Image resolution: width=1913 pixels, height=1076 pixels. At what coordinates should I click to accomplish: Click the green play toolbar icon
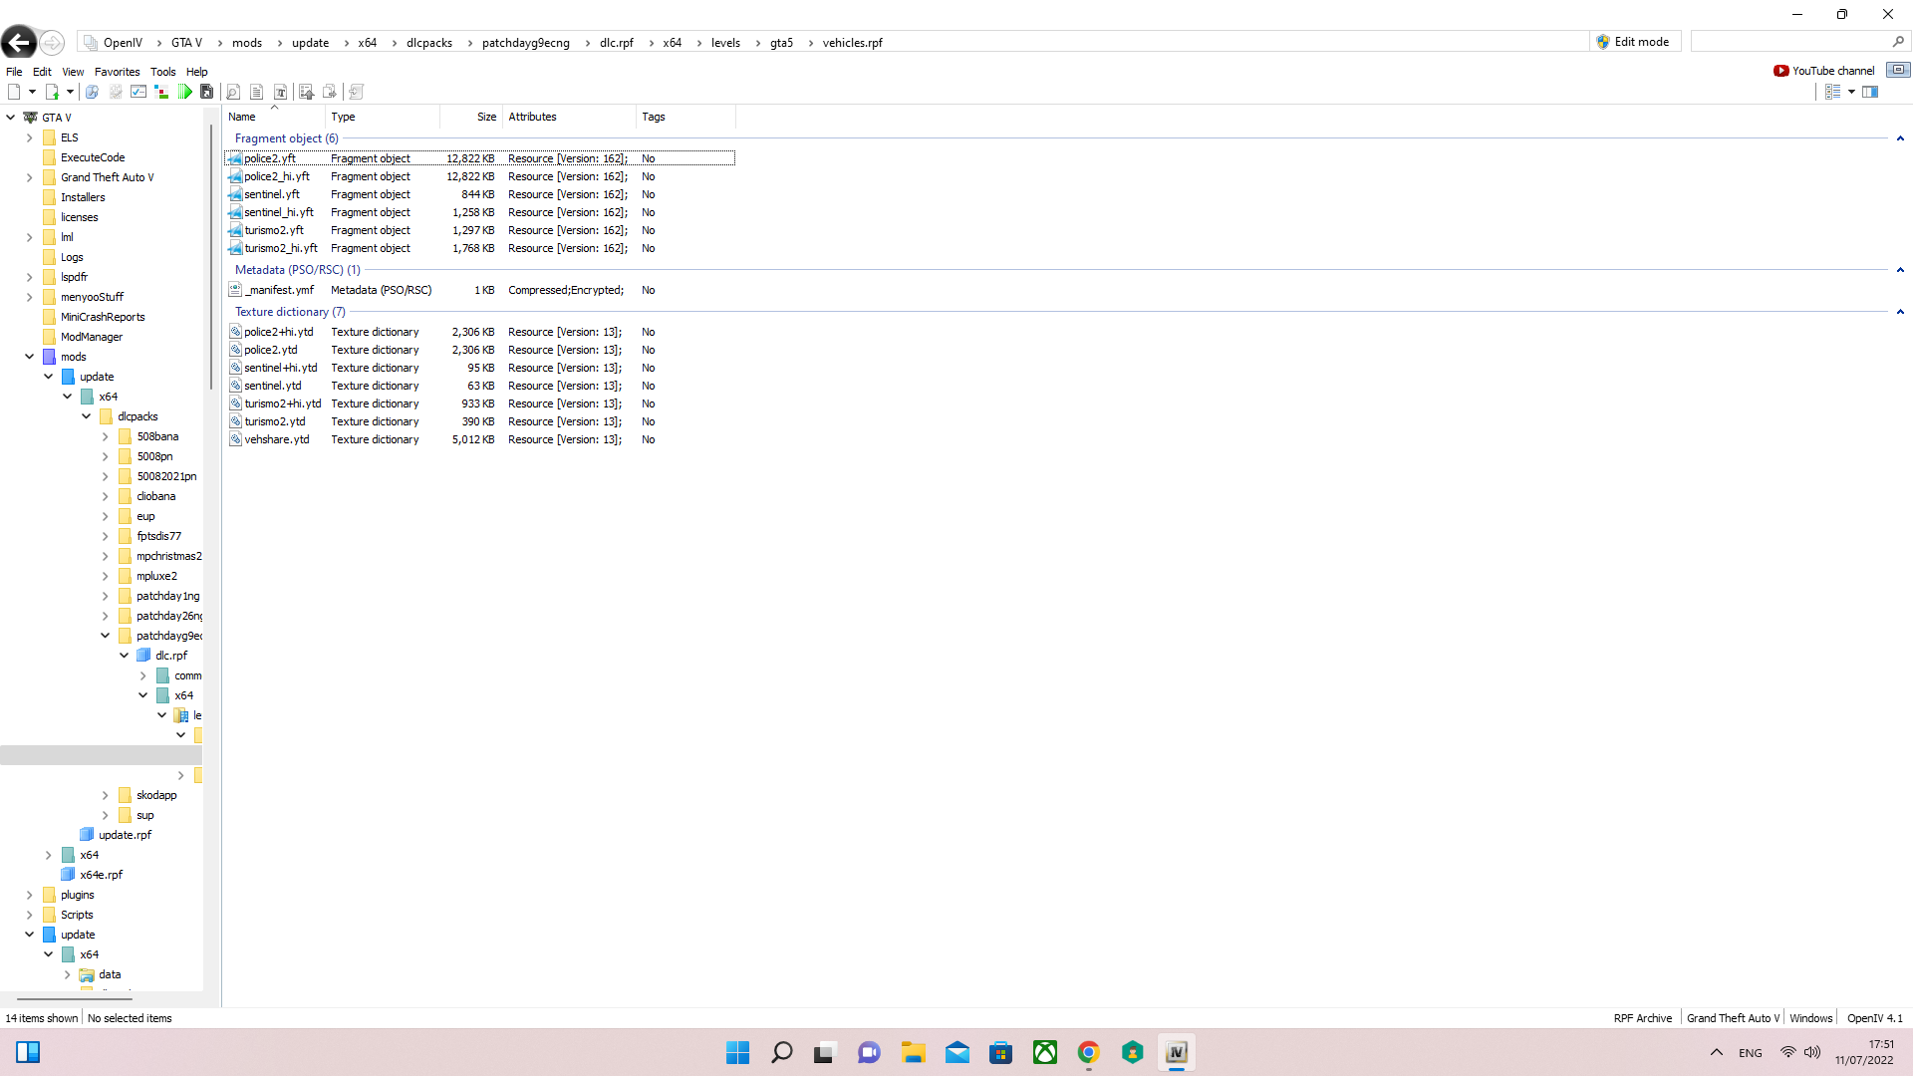pos(185,92)
